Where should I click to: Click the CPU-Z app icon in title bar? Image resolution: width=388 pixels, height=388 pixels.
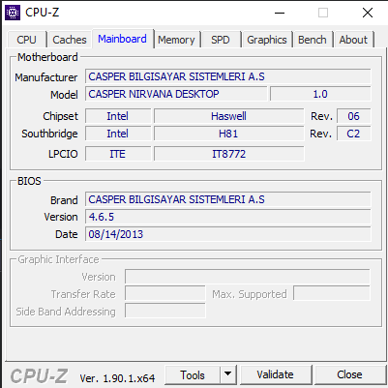(x=13, y=13)
